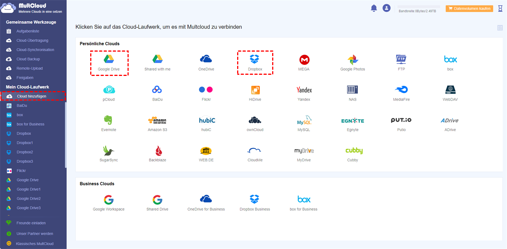Viewport: 507px width, 249px height.
Task: Choose the Dropbox personal cloud icon
Action: tap(255, 63)
